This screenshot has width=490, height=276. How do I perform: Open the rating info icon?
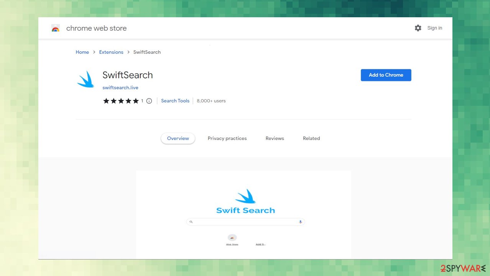[149, 101]
